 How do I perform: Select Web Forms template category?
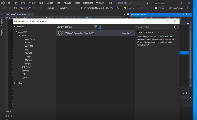click(x=30, y=39)
